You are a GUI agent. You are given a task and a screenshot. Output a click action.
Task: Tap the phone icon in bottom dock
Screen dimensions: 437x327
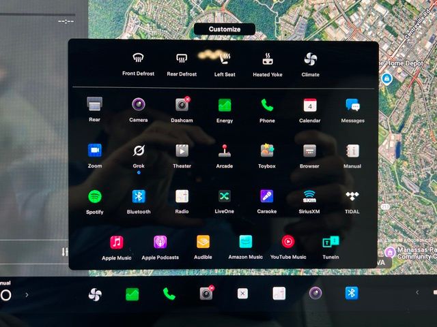coord(169,294)
